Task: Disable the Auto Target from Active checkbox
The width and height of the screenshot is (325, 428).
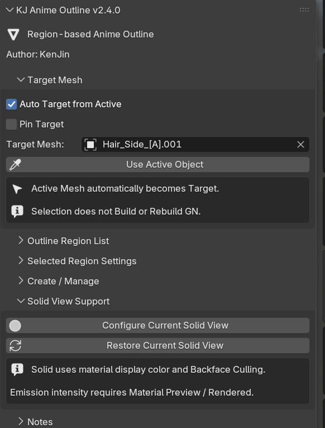Action: 12,104
